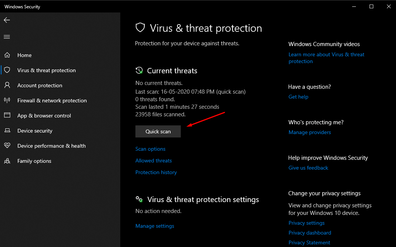Click the App & browser control window icon
396x247 pixels.
pyautogui.click(x=7, y=115)
